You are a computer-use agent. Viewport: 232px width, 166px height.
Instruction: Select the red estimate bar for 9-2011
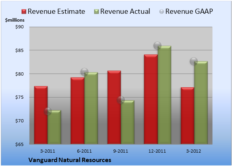[x=114, y=107]
